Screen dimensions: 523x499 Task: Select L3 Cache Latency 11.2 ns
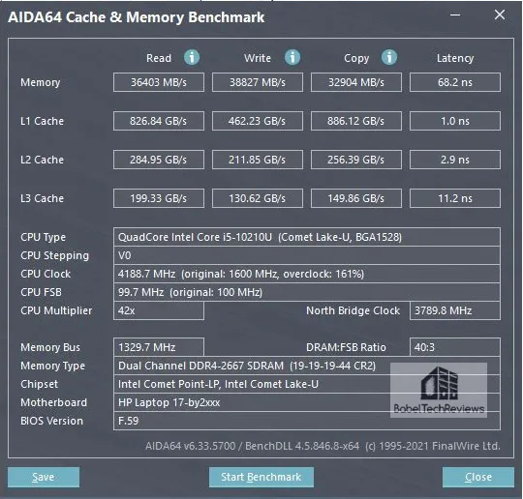tap(455, 198)
